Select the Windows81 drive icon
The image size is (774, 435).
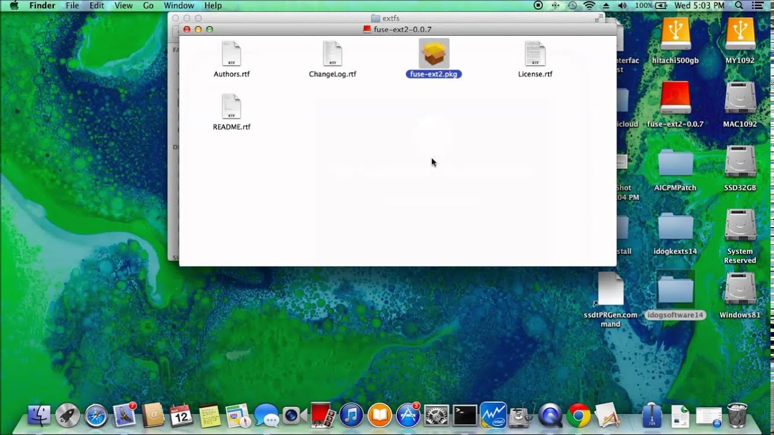pyautogui.click(x=740, y=288)
